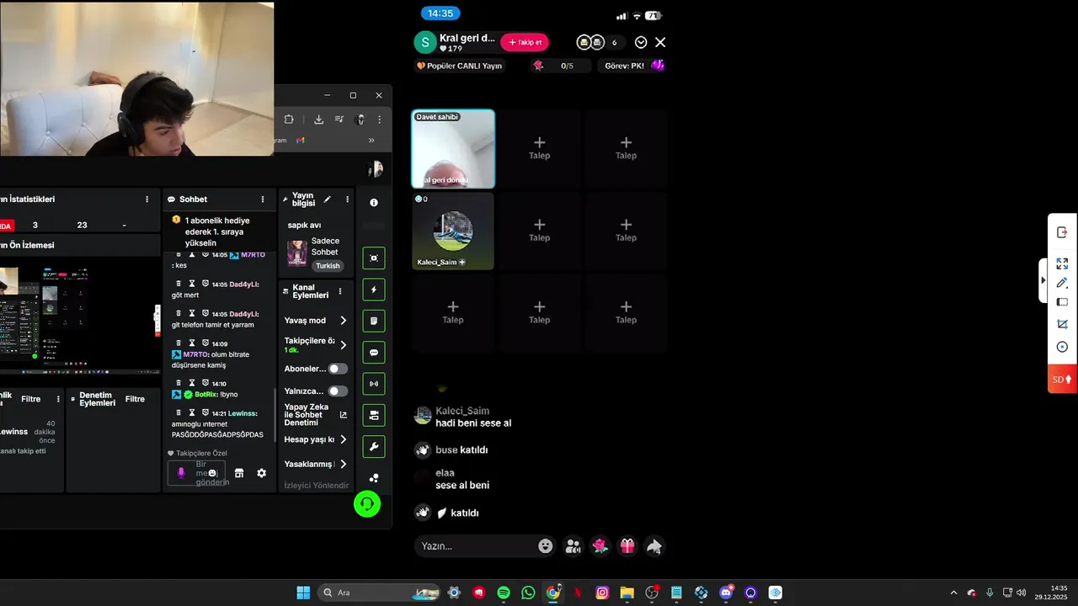The width and height of the screenshot is (1078, 606).
Task: Open the Chrome bookmarks overflow chevron
Action: (371, 141)
